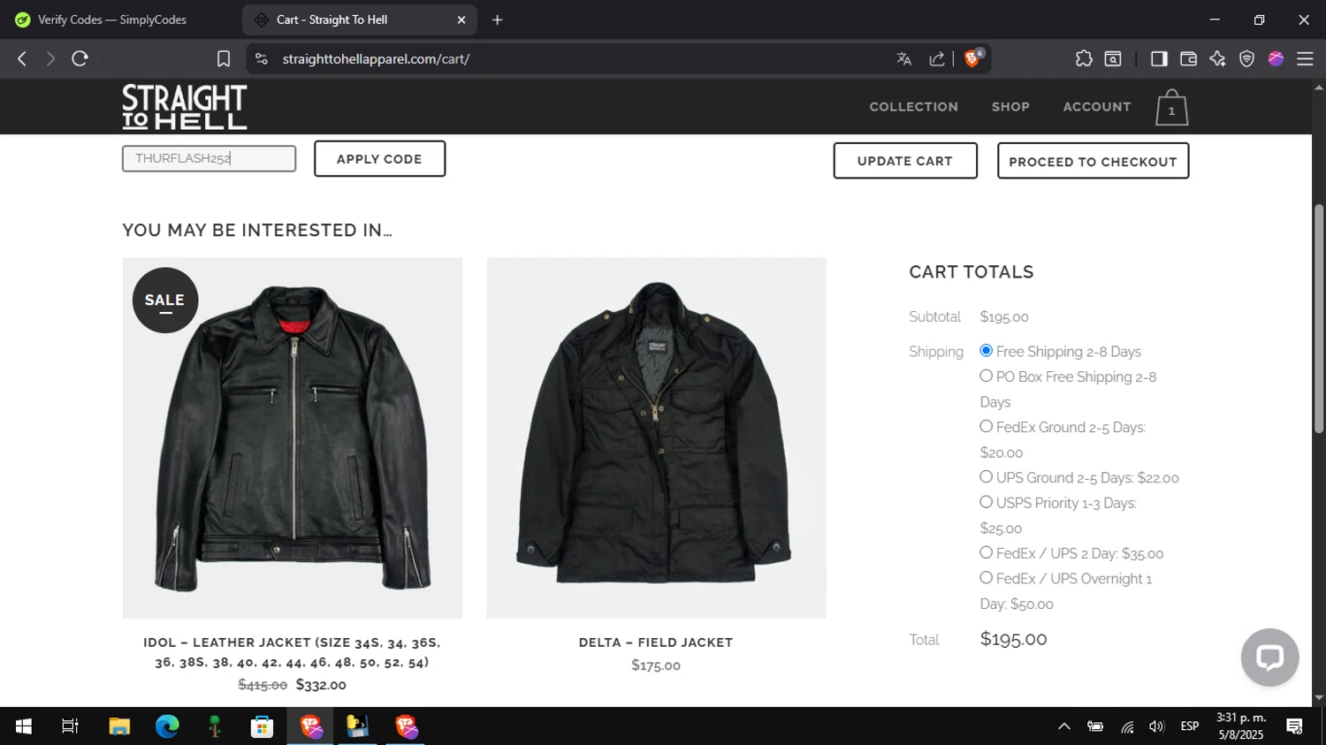Open volume control in system tray

[1156, 726]
